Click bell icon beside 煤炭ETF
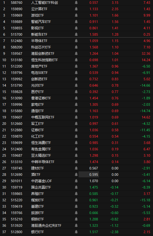The height and width of the screenshot is (236, 153). tap(76, 200)
